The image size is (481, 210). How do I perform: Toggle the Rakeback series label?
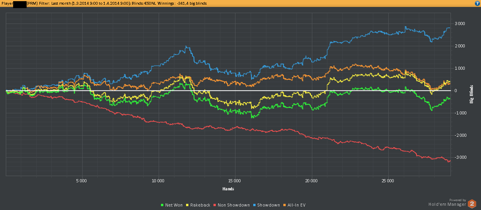point(200,205)
